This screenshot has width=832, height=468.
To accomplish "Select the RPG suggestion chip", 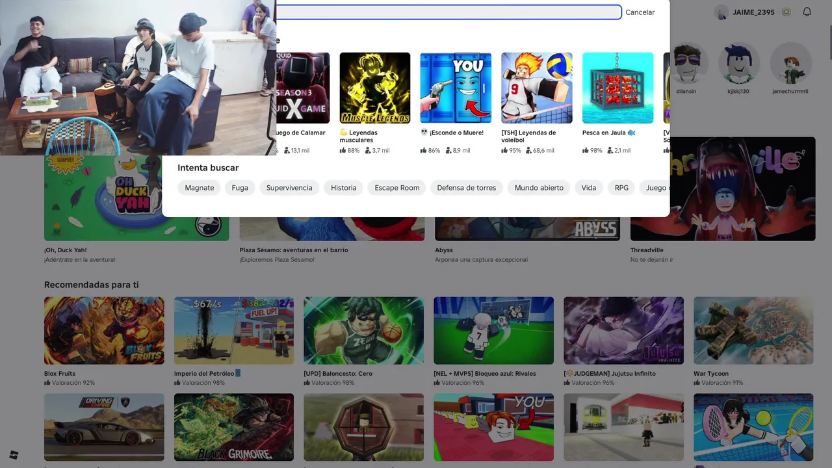I will pos(621,188).
